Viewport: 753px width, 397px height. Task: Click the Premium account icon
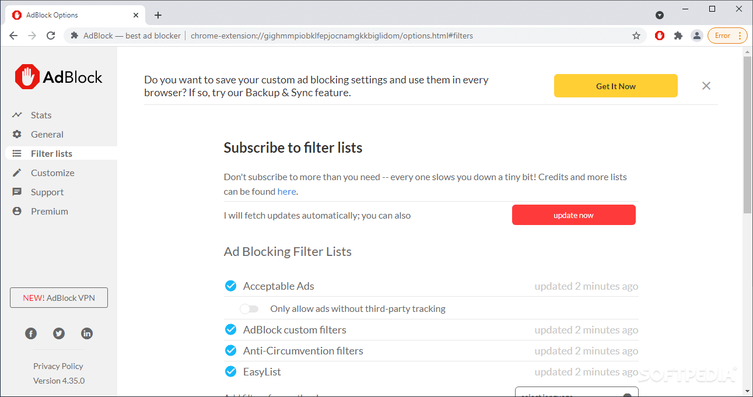(17, 211)
